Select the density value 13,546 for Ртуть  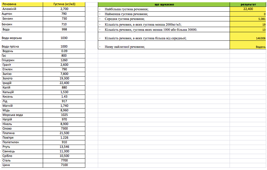[64, 147]
